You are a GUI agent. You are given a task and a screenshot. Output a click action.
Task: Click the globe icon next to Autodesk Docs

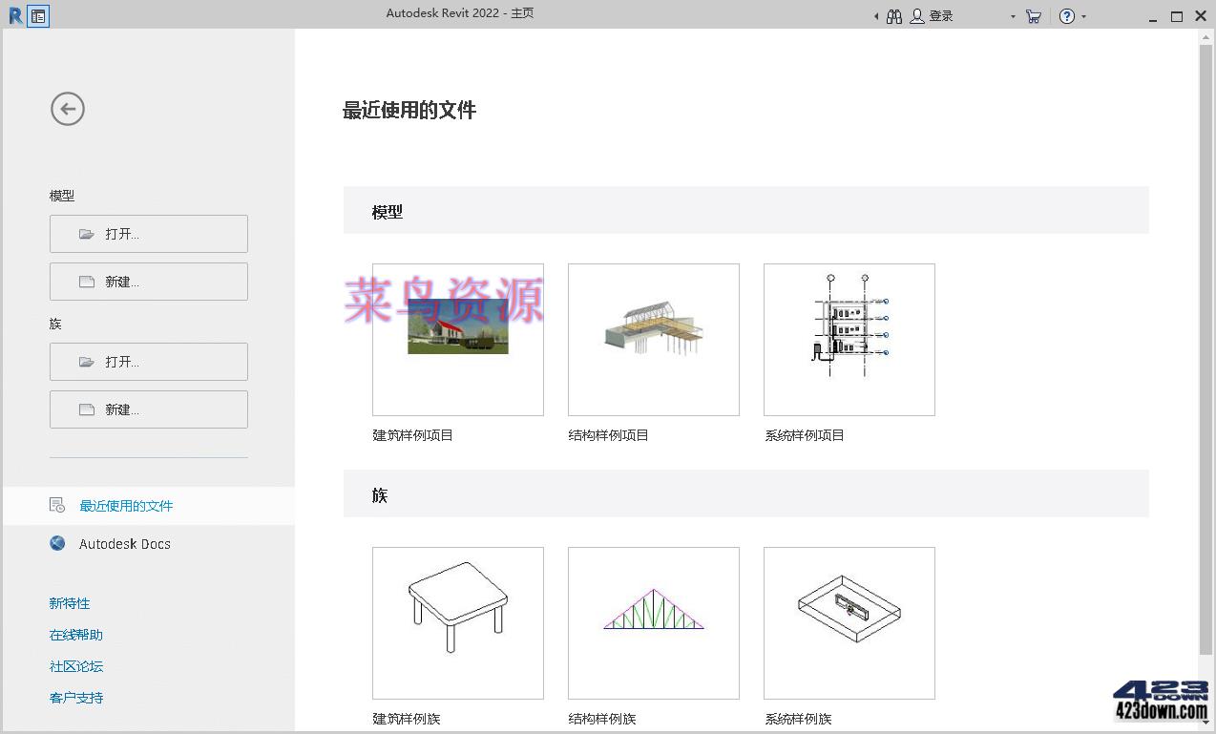pos(57,543)
